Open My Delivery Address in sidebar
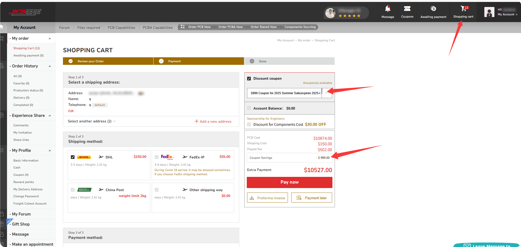This screenshot has width=521, height=247. [x=28, y=189]
